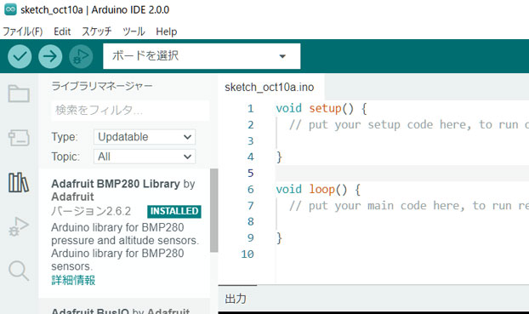
Task: Click the INSTALLED badge on Adafruit BMP280
Action: (174, 211)
